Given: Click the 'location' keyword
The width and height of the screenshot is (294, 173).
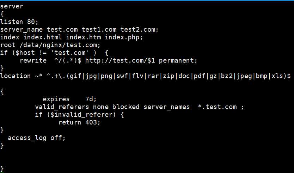Looking at the screenshot, I should pyautogui.click(x=16, y=76).
